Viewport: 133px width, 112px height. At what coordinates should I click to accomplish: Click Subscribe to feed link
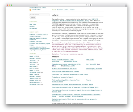point(36,10)
